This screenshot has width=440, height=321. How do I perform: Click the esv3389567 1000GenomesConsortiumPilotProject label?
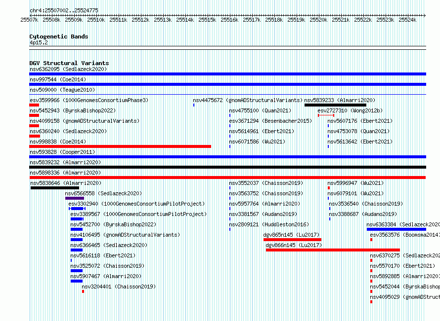pyautogui.click(x=138, y=214)
